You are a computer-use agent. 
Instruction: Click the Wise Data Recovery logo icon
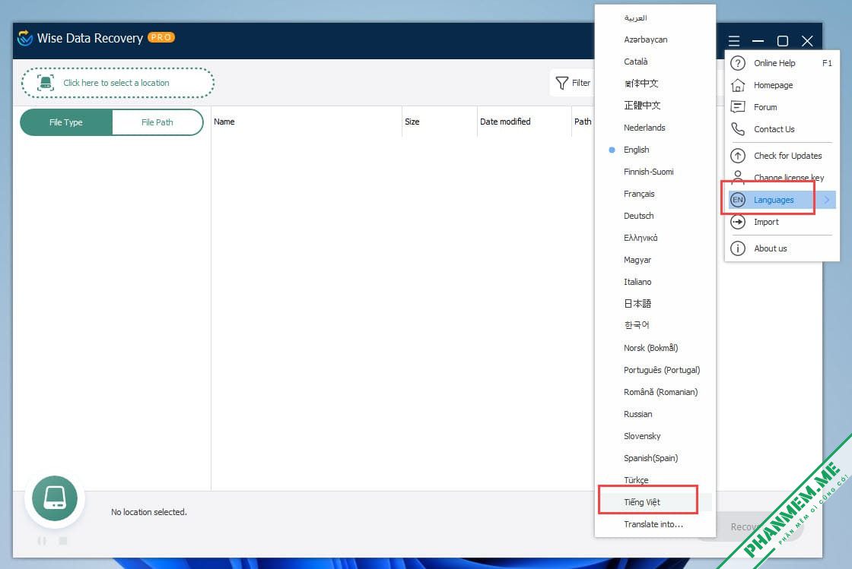coord(25,38)
